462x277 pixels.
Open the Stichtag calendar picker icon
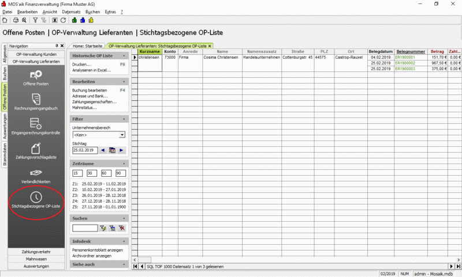coord(112,150)
